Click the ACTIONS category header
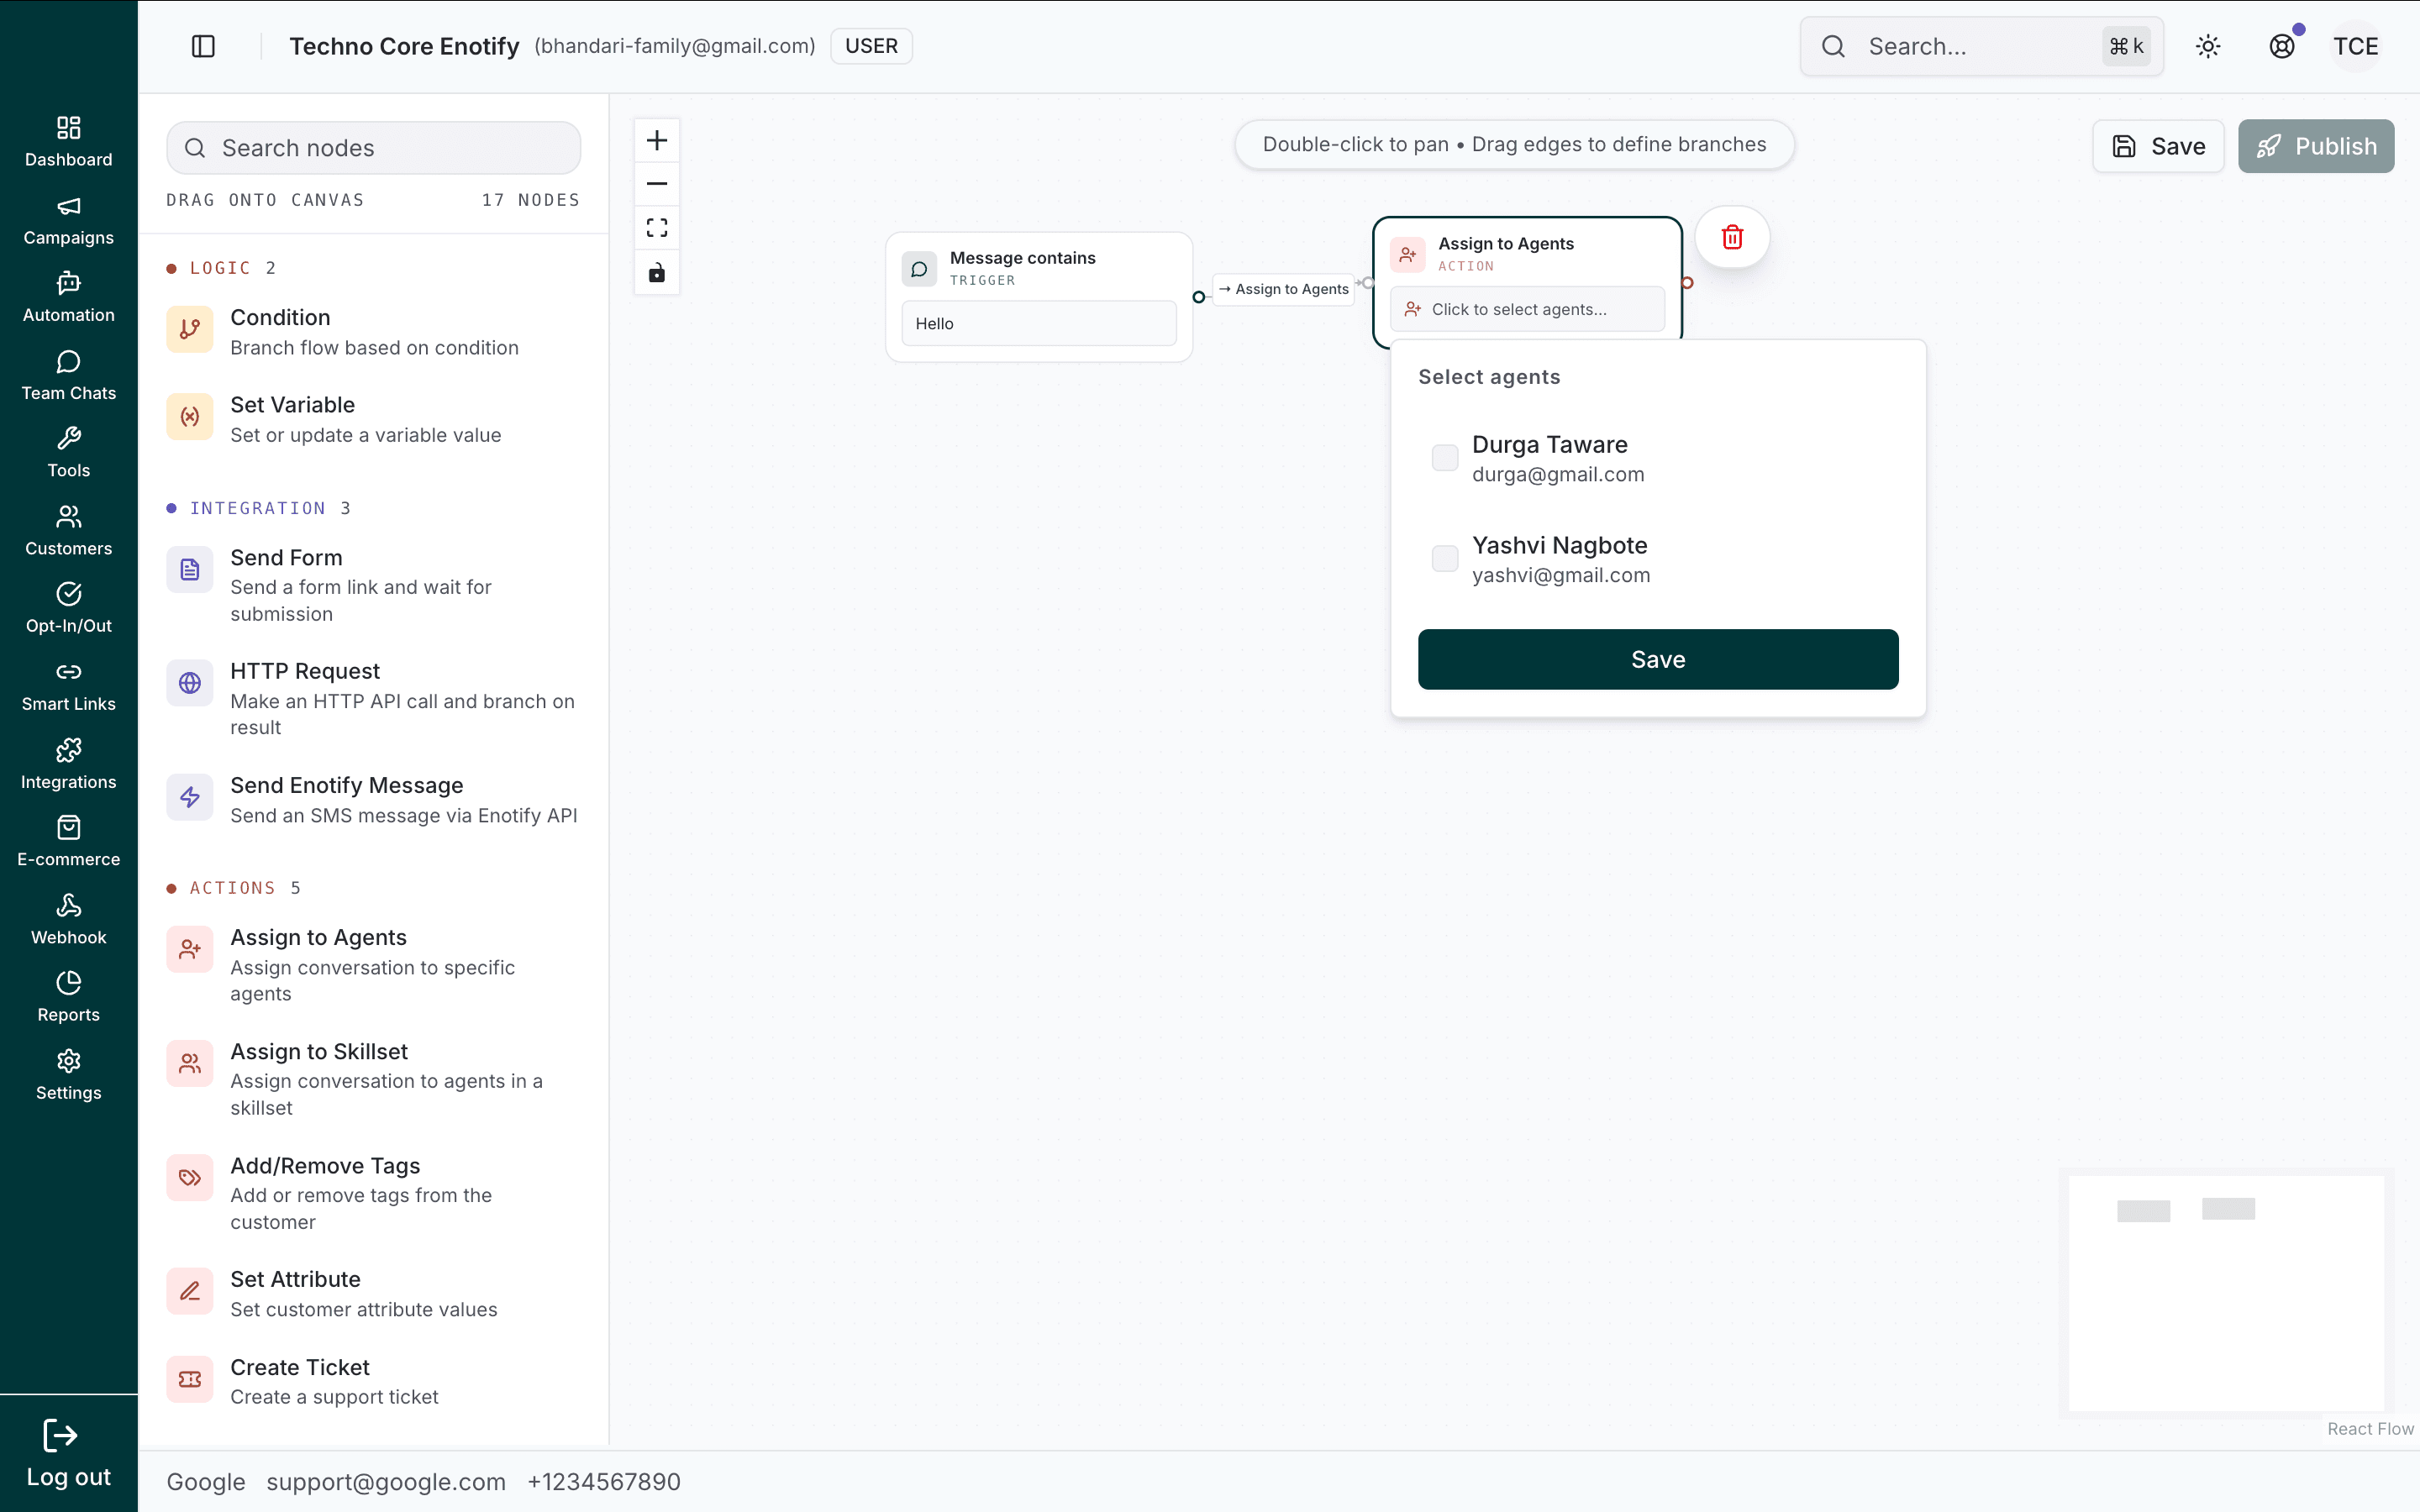The image size is (2420, 1512). (233, 888)
